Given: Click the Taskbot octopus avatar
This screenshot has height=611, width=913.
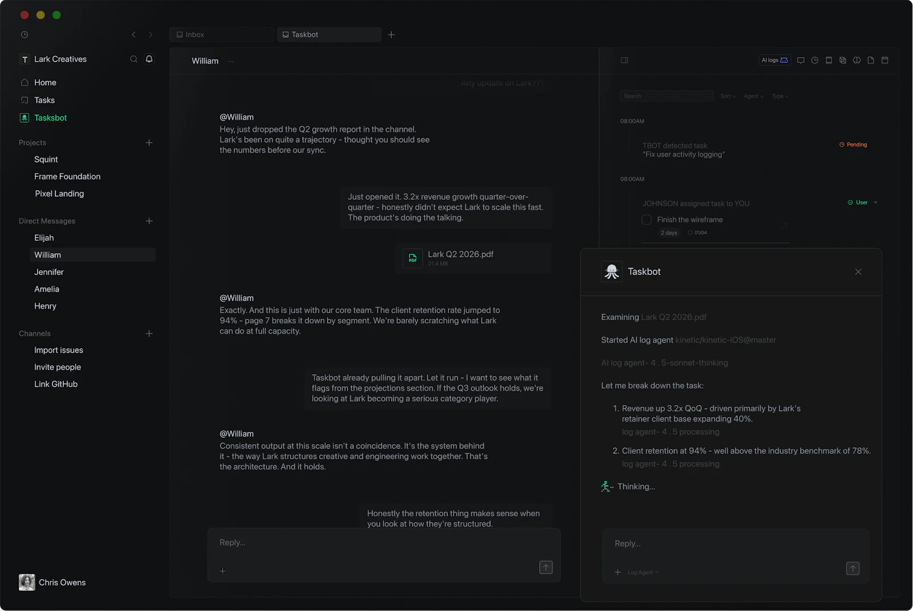Looking at the screenshot, I should [612, 272].
